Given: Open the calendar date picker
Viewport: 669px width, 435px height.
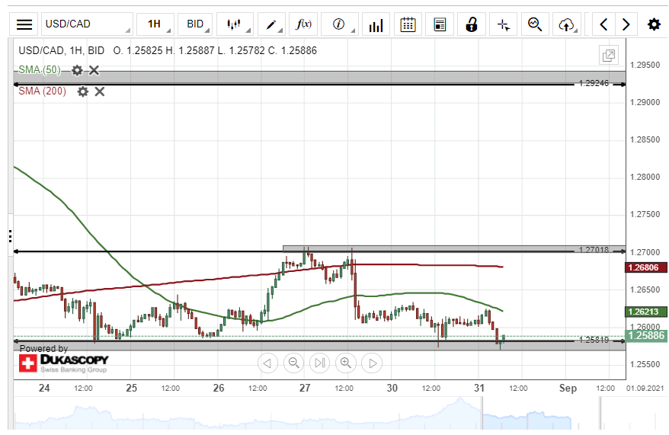Looking at the screenshot, I should (408, 24).
